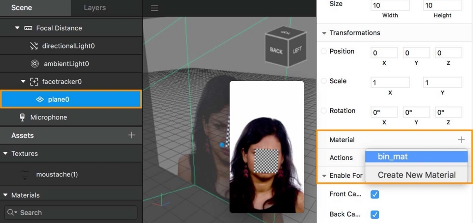Click the Size Height input field
Screen dimensions: 473x223
click(442, 6)
